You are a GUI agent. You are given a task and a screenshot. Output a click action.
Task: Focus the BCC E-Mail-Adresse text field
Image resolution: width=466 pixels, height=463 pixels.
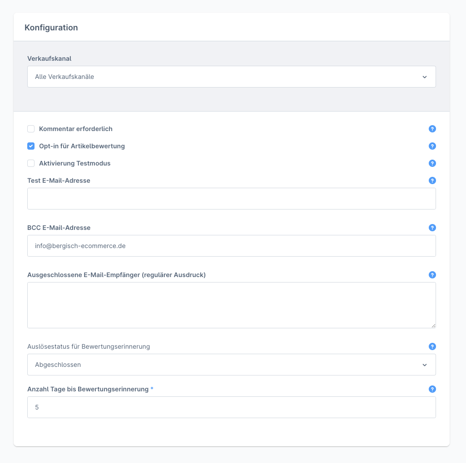231,246
